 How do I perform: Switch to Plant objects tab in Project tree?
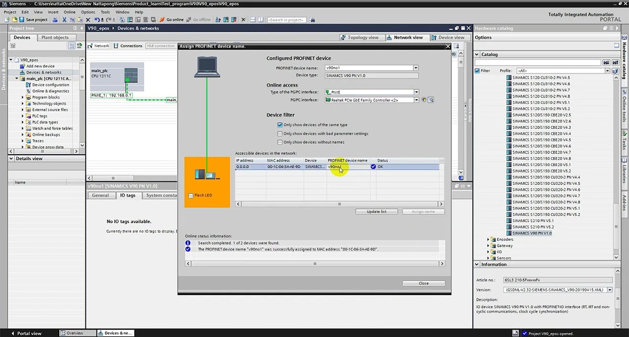coord(55,37)
